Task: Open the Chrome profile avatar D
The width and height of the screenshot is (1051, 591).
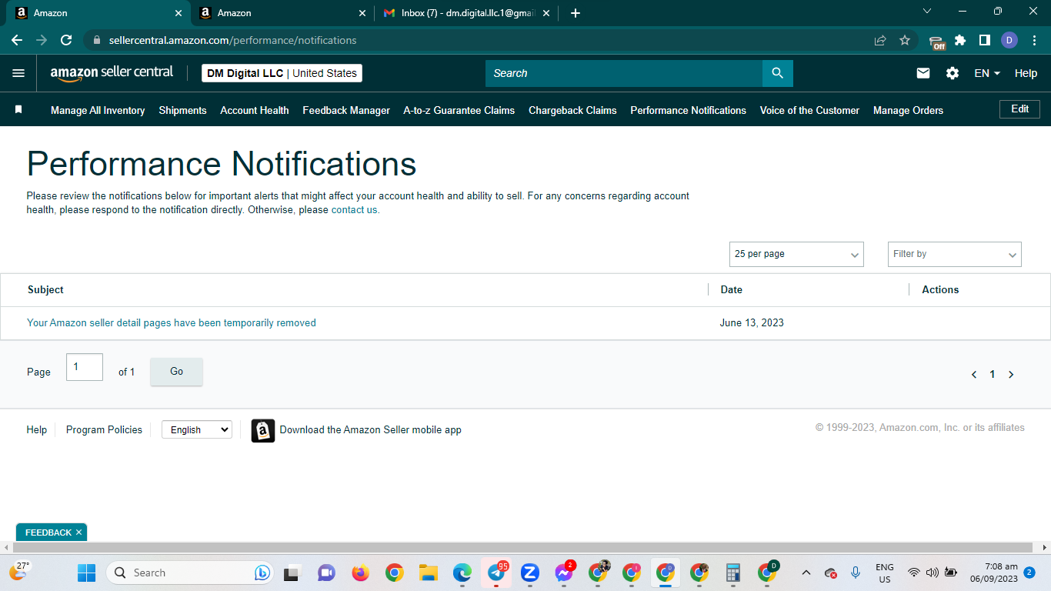Action: pos(1009,40)
